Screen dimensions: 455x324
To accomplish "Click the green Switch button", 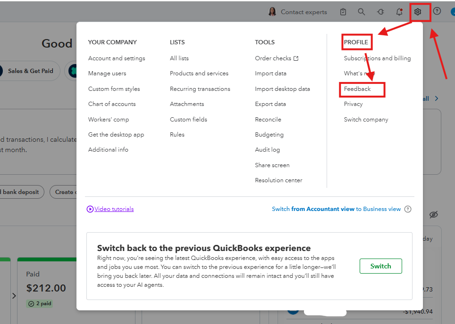I will [381, 266].
